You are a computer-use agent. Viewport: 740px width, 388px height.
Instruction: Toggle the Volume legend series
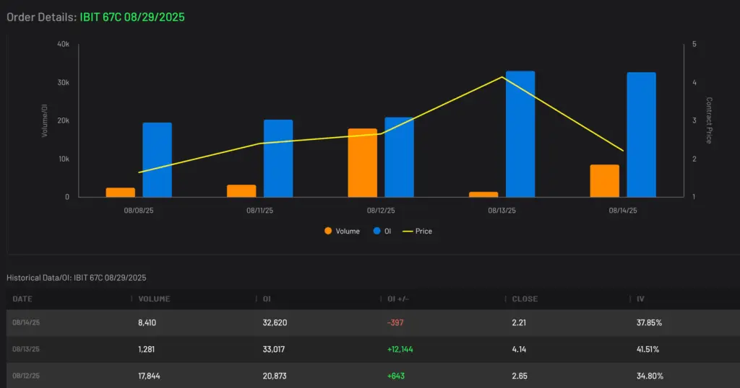tap(342, 232)
